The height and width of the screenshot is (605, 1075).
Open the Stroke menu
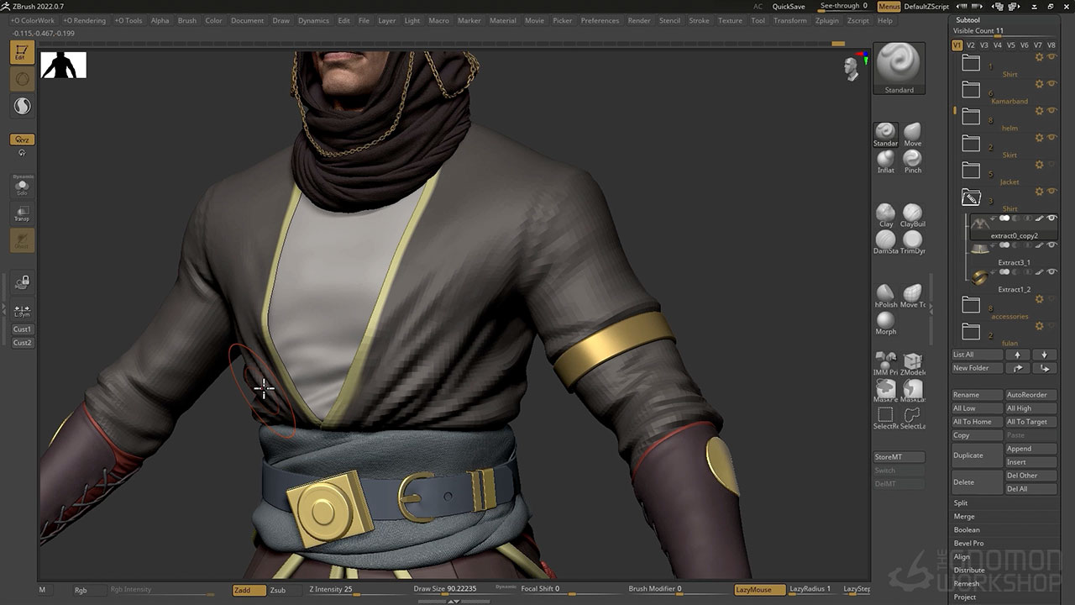[699, 20]
